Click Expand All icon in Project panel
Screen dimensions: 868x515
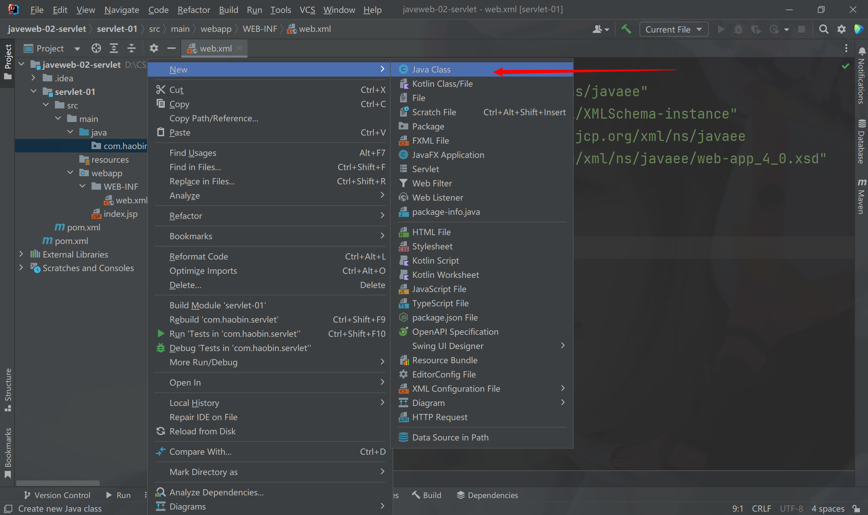[114, 48]
